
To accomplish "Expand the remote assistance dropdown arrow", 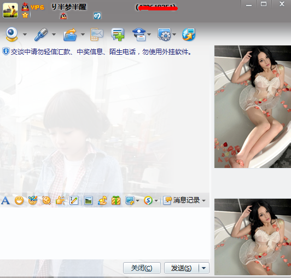I will (174, 34).
